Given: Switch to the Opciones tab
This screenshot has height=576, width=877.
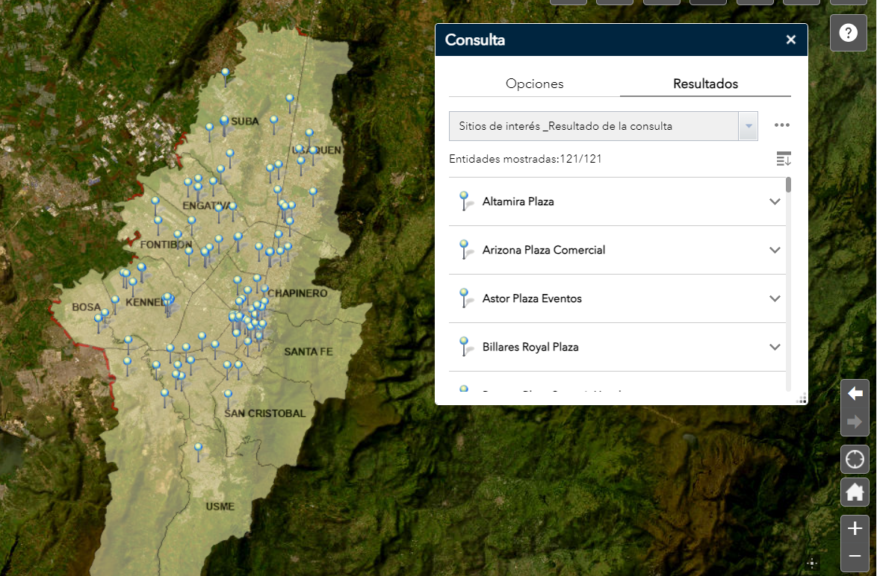Looking at the screenshot, I should 534,84.
